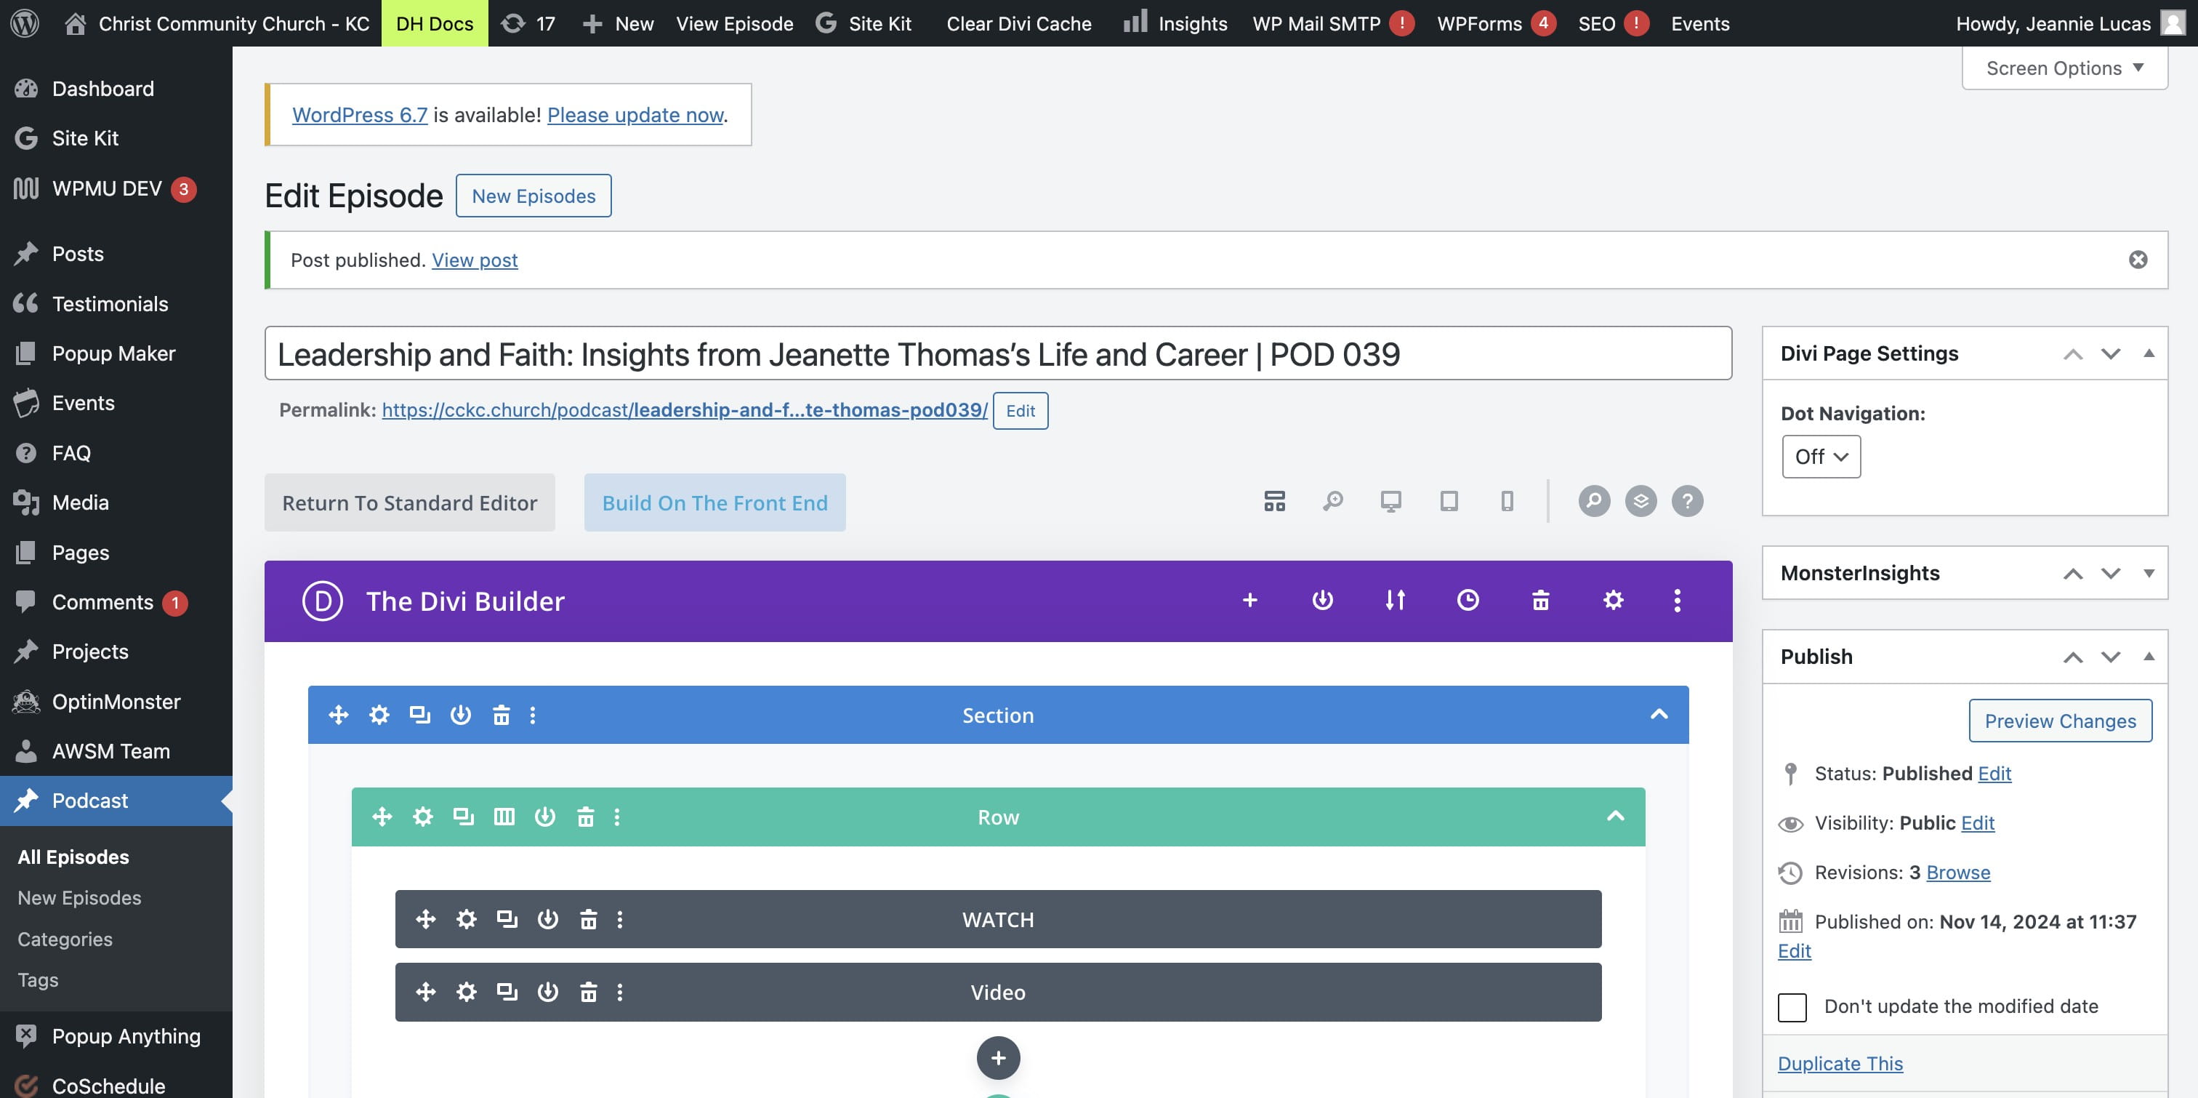Open page settings gear in Divi header
The height and width of the screenshot is (1098, 2198).
[1613, 600]
